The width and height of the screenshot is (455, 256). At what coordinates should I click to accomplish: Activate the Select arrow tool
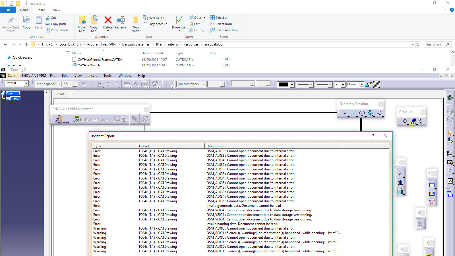tap(450, 133)
